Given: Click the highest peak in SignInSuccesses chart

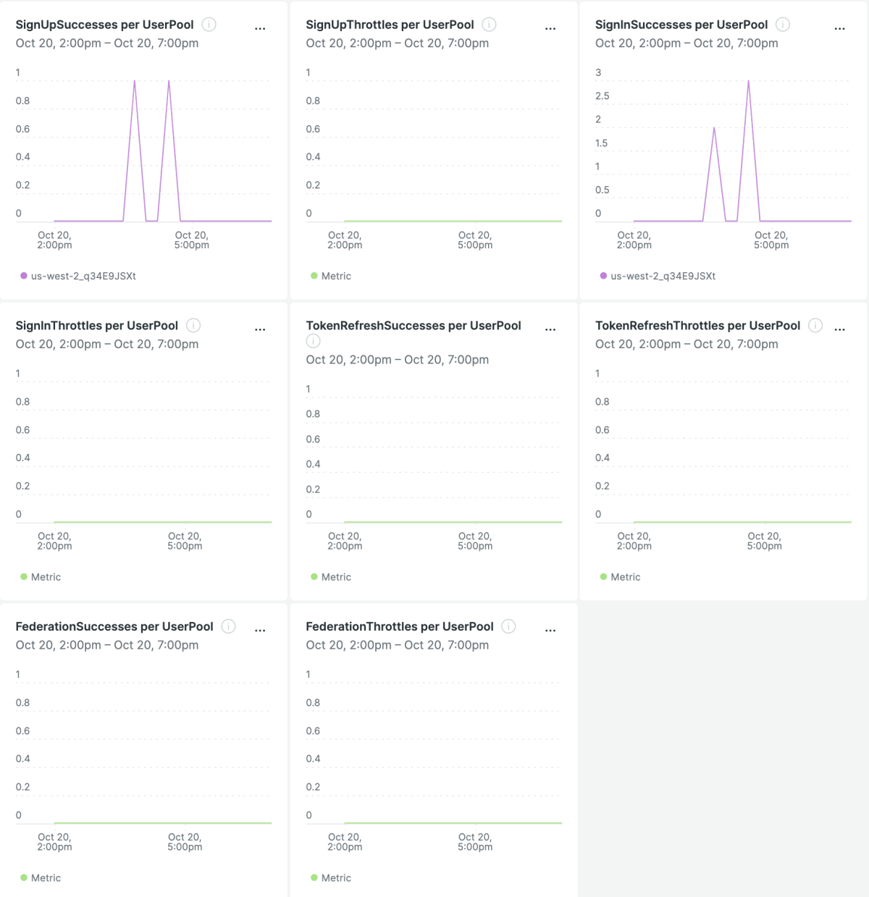Looking at the screenshot, I should coord(748,81).
